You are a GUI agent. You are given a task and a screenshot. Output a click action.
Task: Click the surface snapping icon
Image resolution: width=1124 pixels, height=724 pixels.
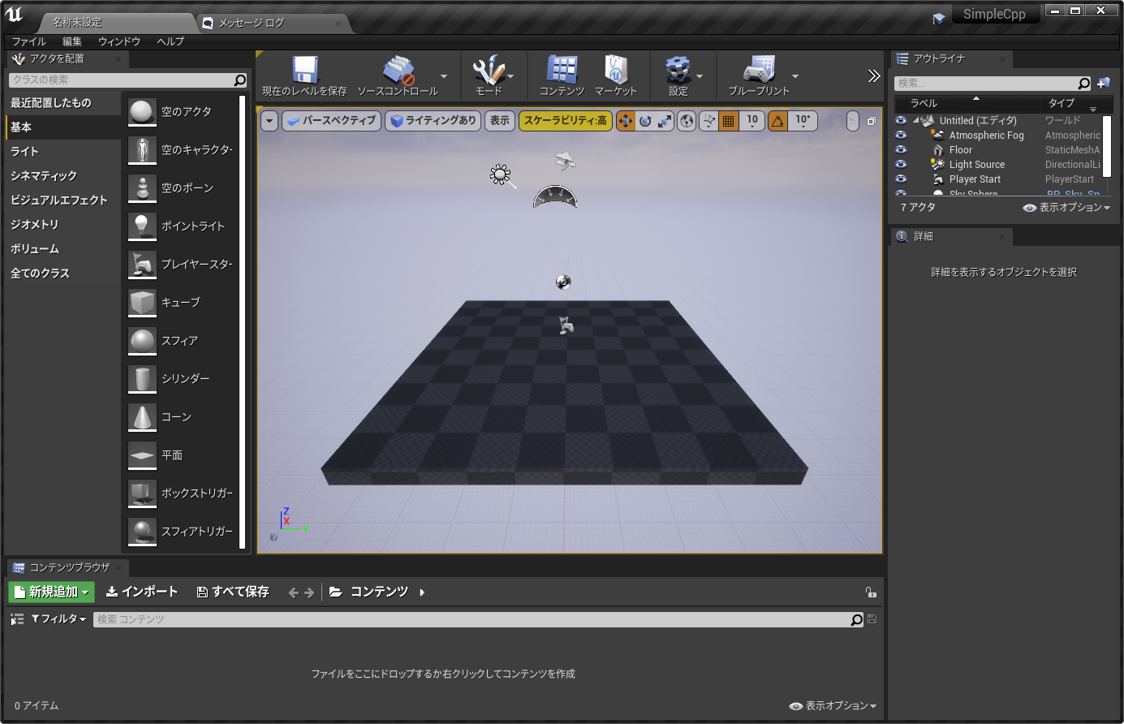pyautogui.click(x=708, y=121)
